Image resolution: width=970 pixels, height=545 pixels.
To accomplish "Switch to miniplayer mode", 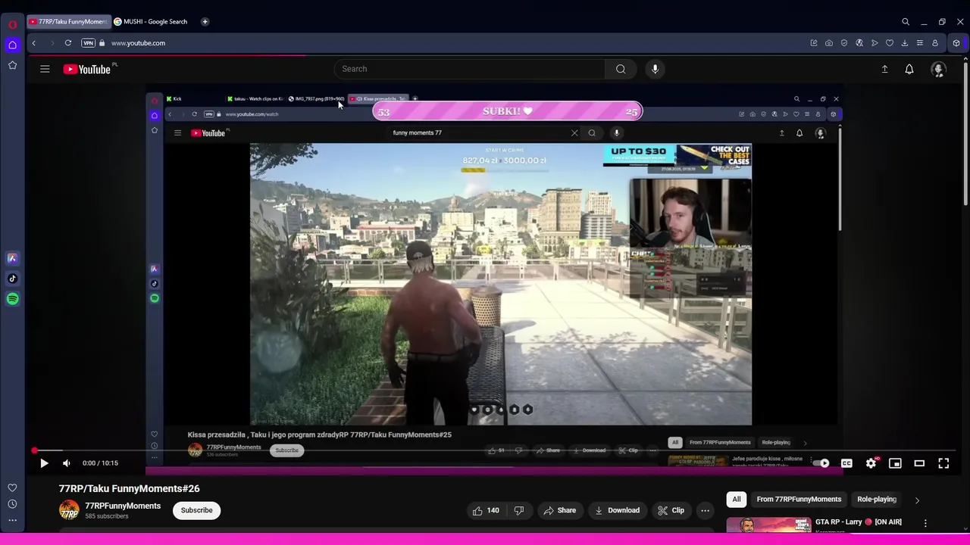I will pyautogui.click(x=895, y=463).
